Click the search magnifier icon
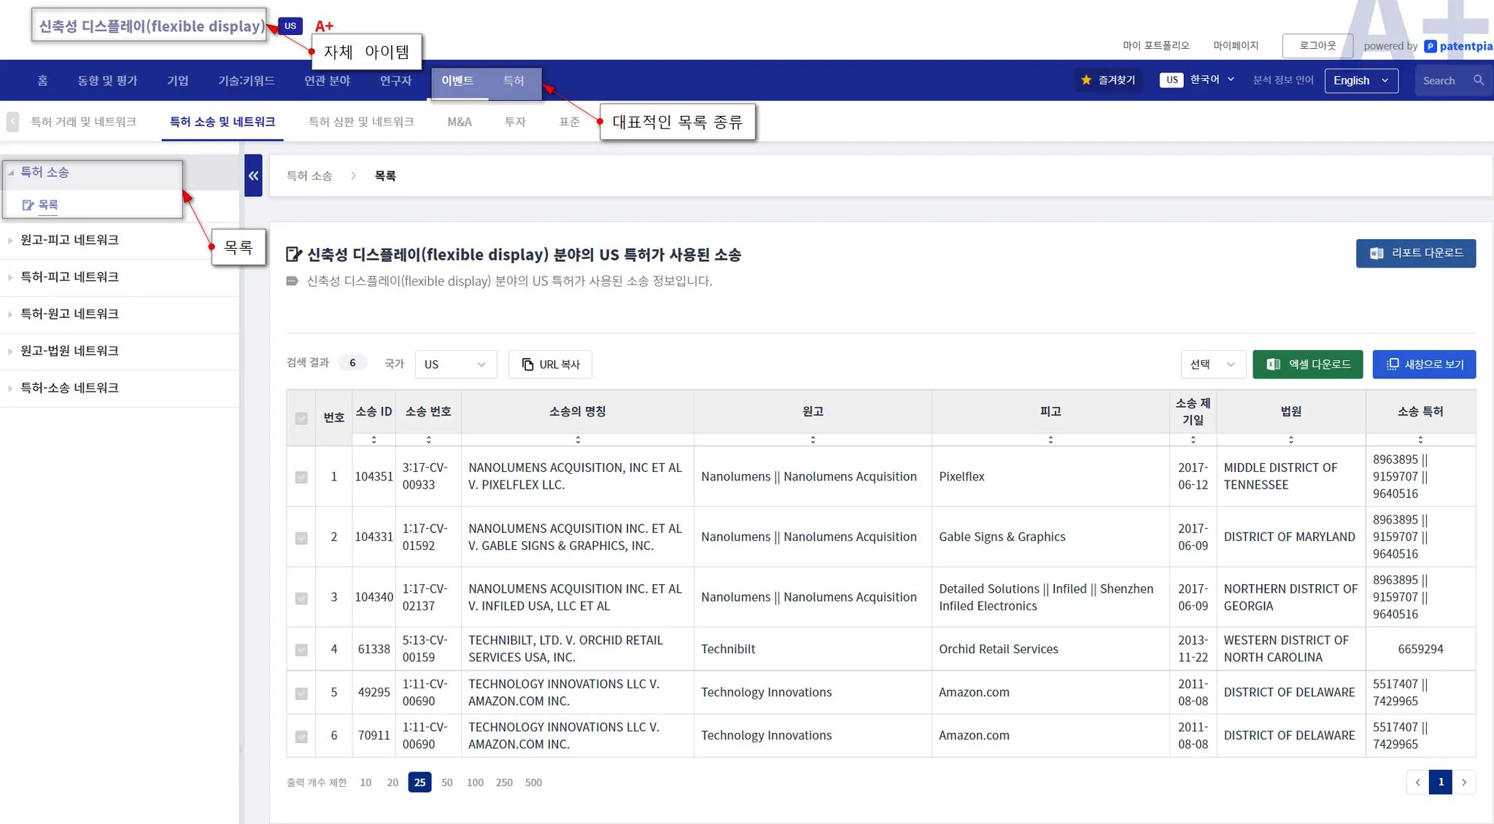The height and width of the screenshot is (824, 1494). [x=1478, y=80]
